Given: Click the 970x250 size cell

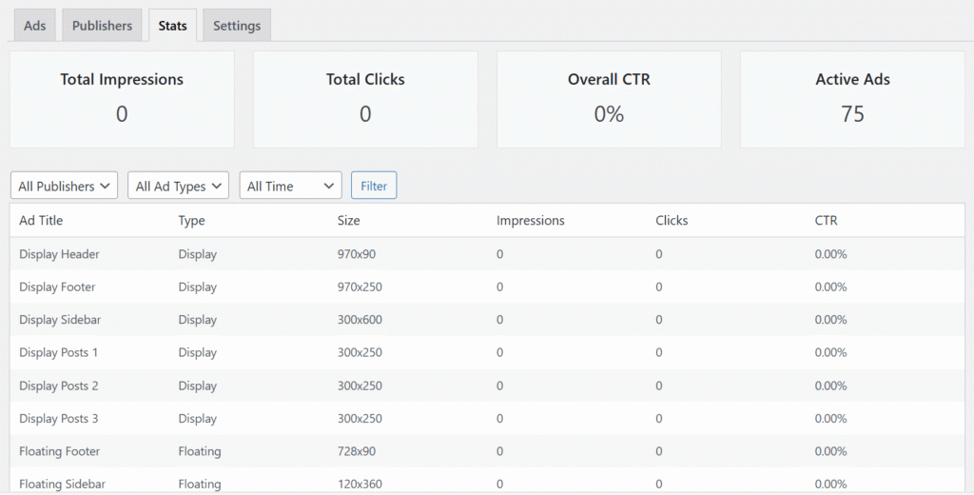Looking at the screenshot, I should pos(360,287).
